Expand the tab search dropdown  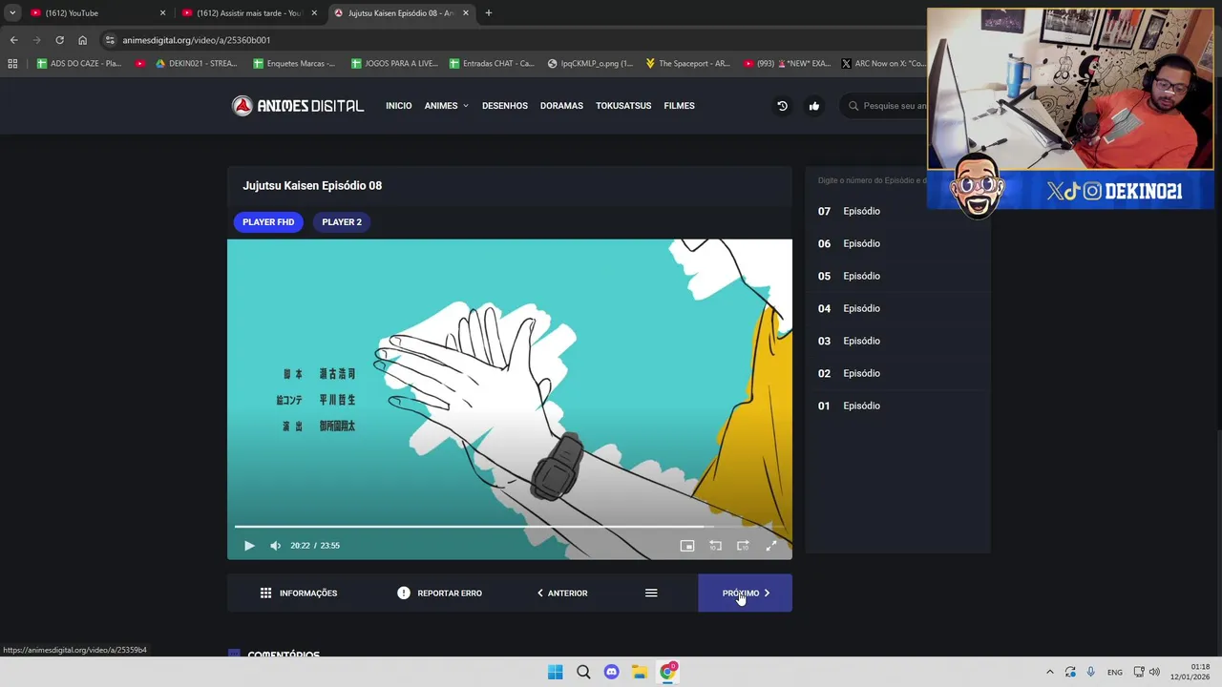12,13
